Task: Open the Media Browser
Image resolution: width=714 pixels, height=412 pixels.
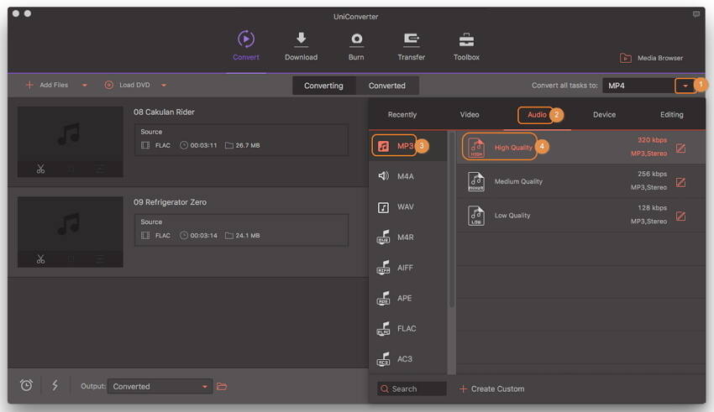Action: 651,58
